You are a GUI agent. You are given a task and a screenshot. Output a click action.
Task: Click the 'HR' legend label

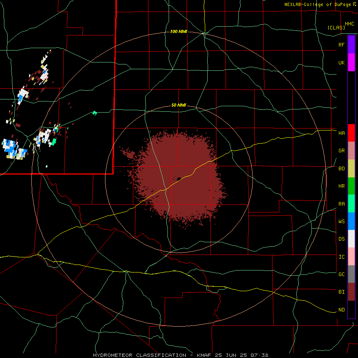(341, 186)
